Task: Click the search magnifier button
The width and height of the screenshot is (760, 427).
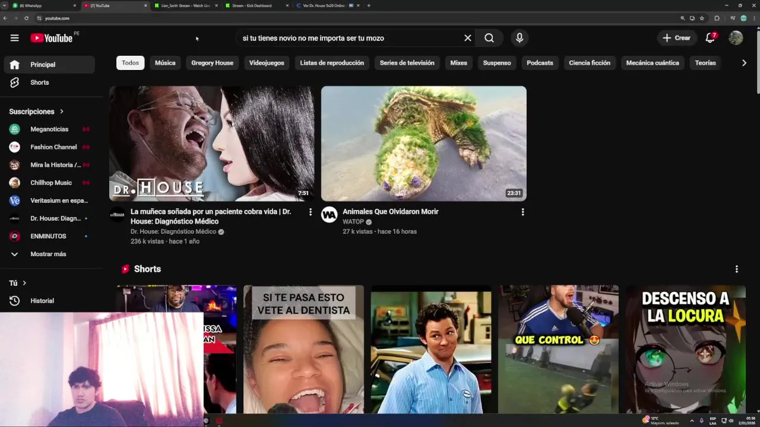Action: 489,38
